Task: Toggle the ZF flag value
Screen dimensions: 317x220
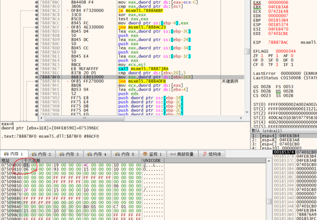Action: (262, 56)
